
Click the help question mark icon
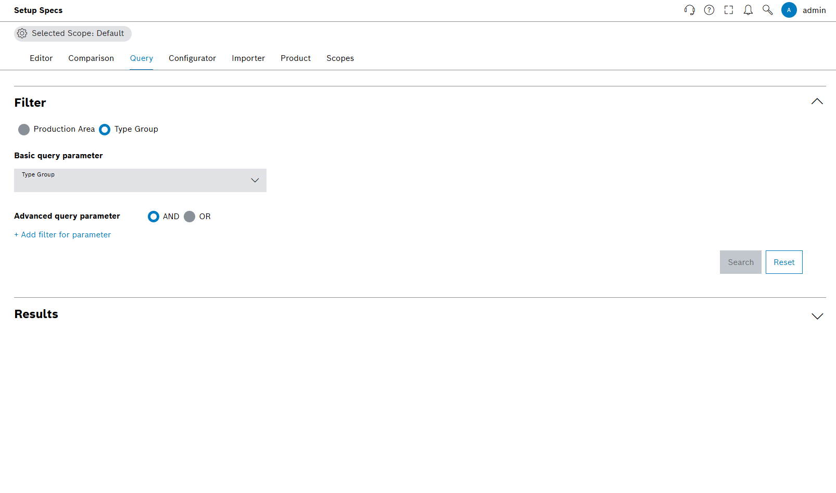tap(709, 10)
